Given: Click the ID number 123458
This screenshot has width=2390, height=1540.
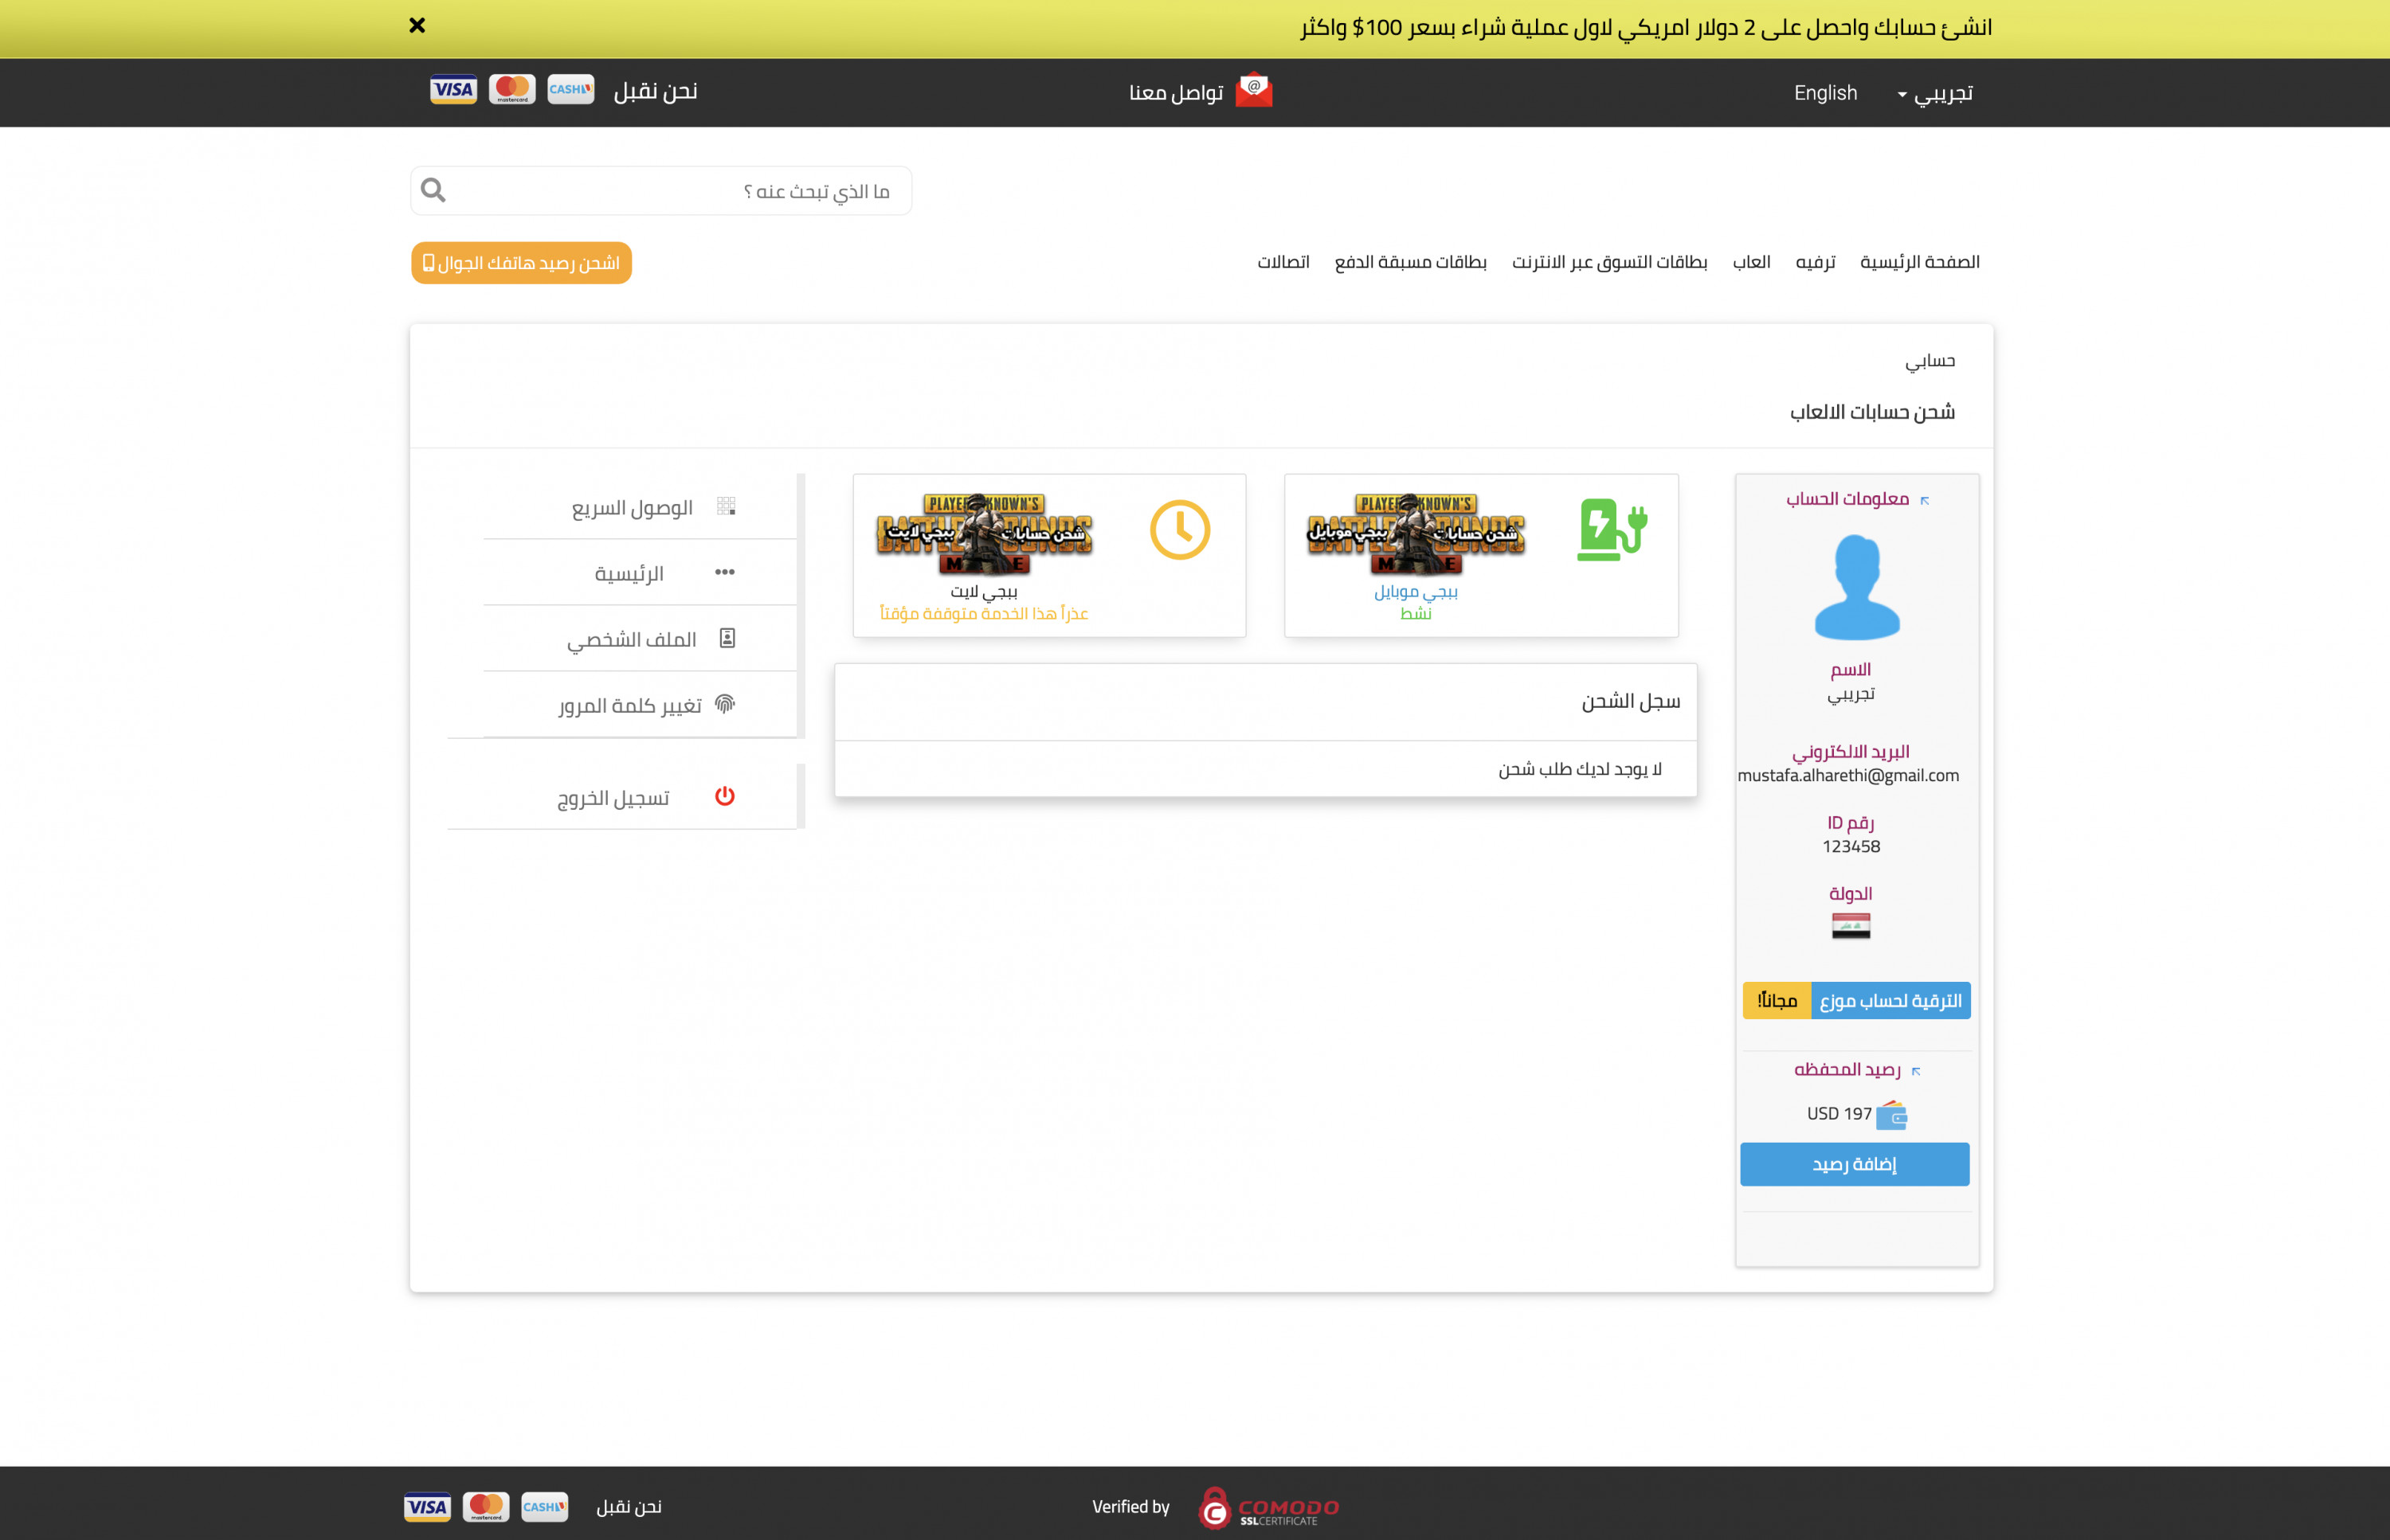Looking at the screenshot, I should click(x=1851, y=846).
